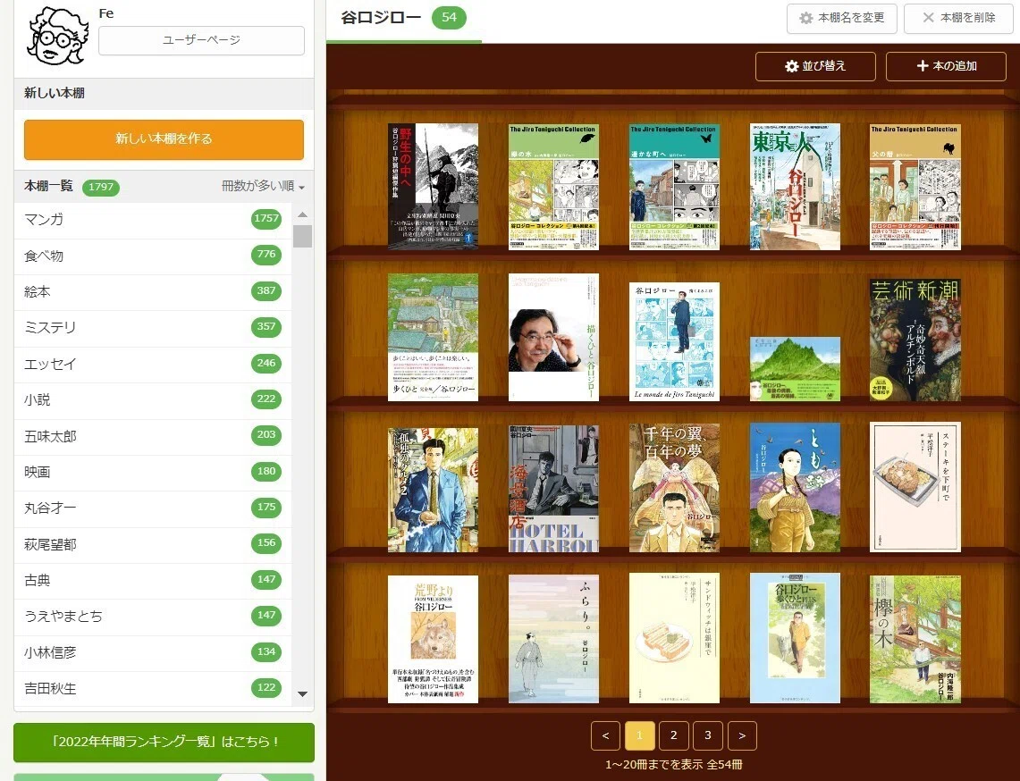Open the 荒野より book cover
Viewport: 1020px width, 781px height.
434,639
